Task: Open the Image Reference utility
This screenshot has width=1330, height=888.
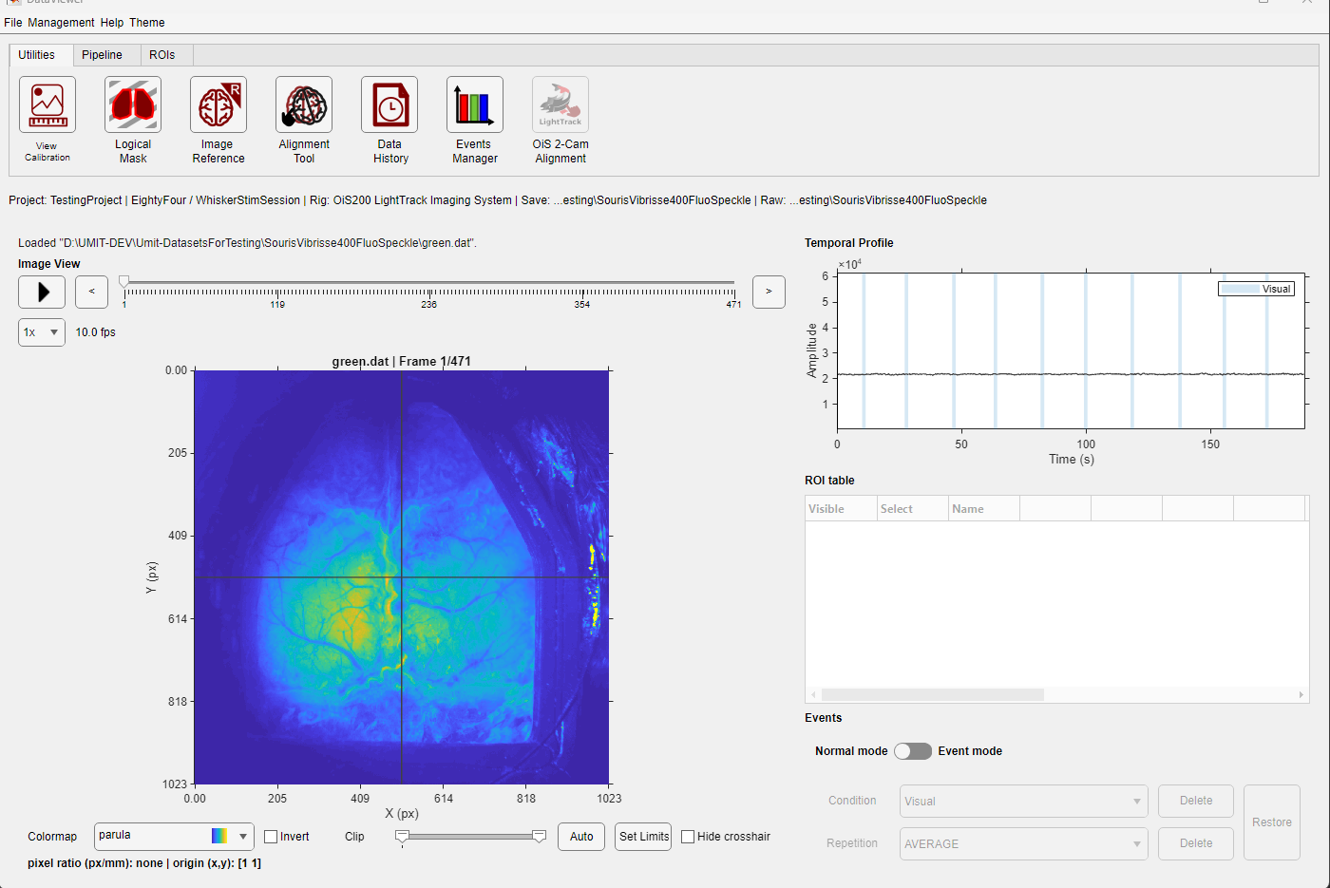Action: tap(218, 104)
